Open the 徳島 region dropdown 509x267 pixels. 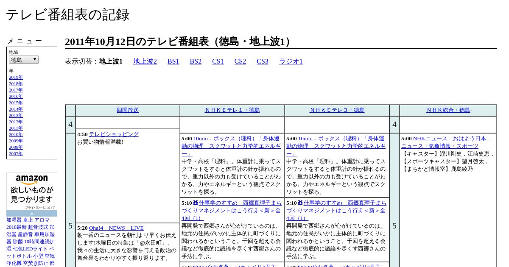(x=24, y=60)
